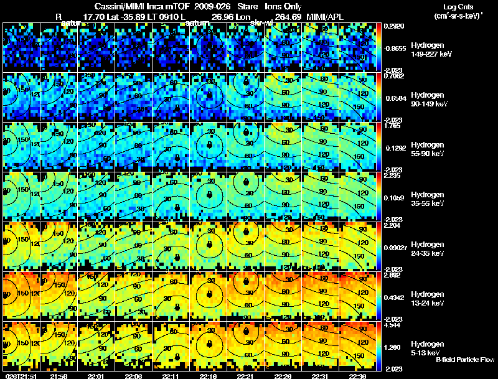The height and width of the screenshot is (379, 498).
Task: Click the 1.765 color scale value
Action: pyautogui.click(x=392, y=126)
